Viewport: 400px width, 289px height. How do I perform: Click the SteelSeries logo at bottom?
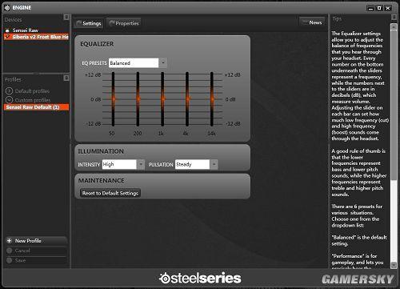click(x=200, y=278)
